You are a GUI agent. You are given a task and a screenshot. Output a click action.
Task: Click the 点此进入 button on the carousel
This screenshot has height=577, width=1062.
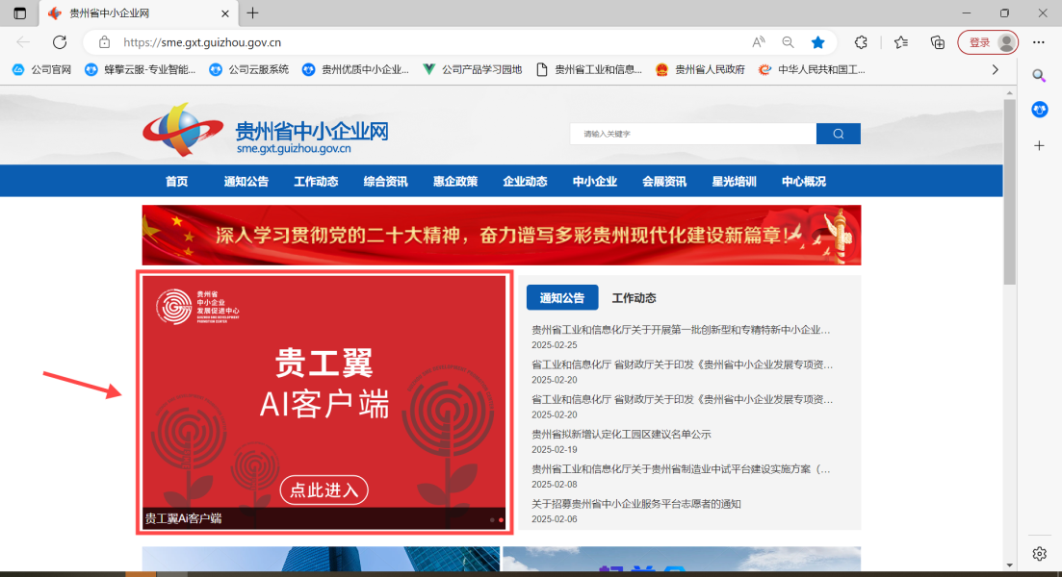point(324,489)
